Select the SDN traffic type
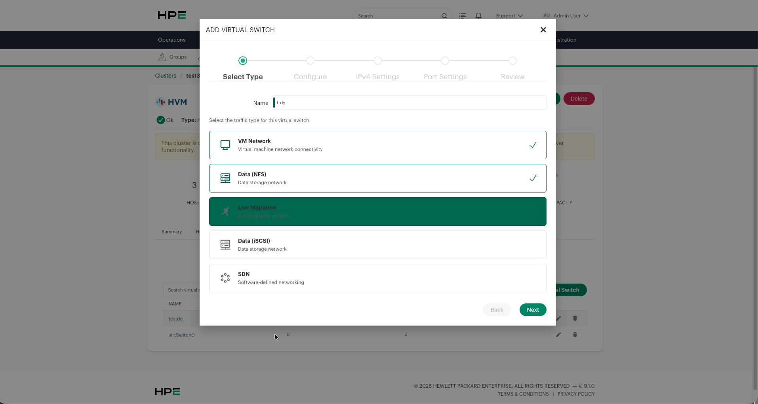758x404 pixels. pyautogui.click(x=378, y=278)
